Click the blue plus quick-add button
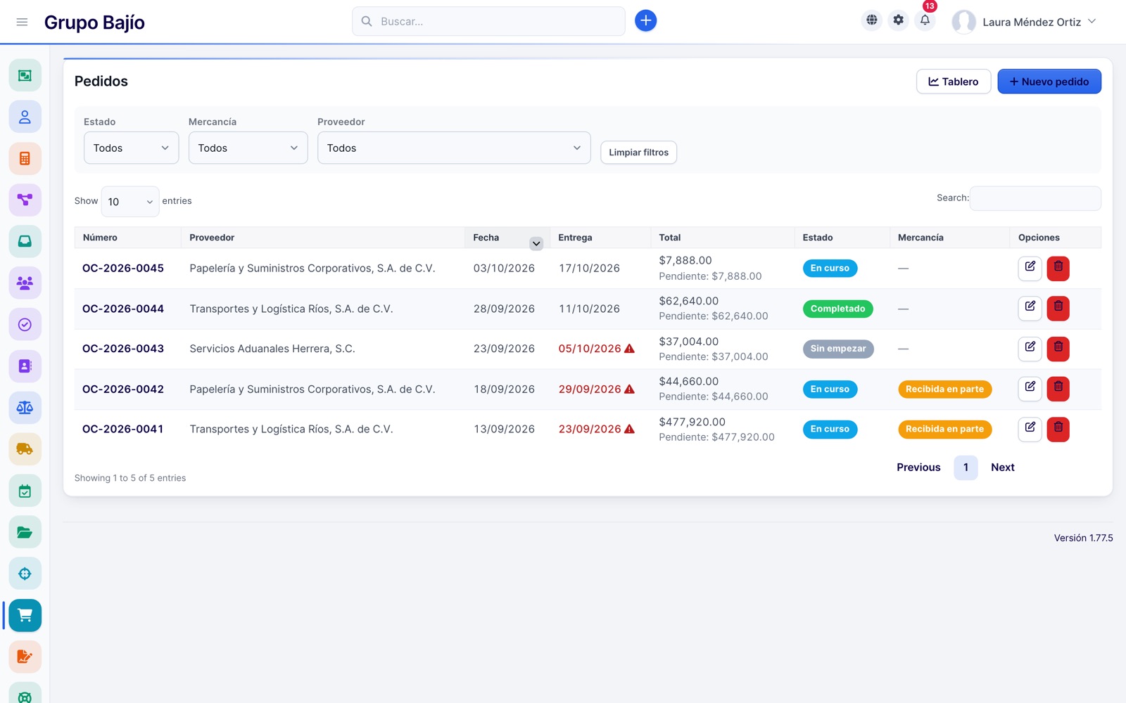The image size is (1126, 703). 645,21
